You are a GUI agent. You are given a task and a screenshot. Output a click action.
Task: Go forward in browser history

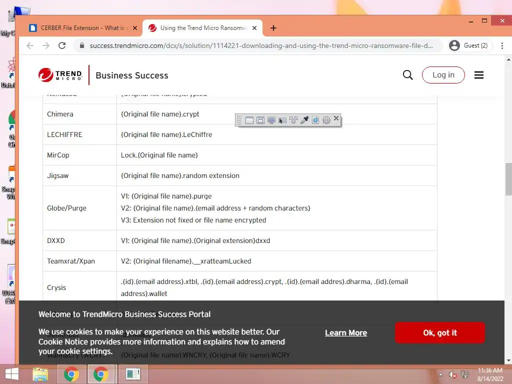(x=46, y=45)
